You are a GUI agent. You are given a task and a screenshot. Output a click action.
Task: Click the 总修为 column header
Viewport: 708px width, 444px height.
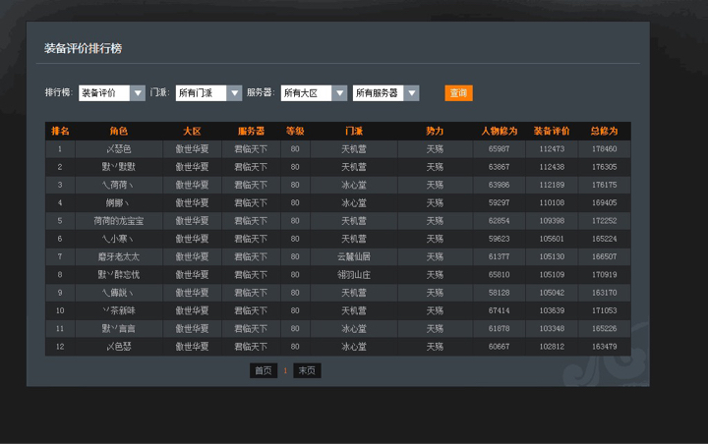604,131
